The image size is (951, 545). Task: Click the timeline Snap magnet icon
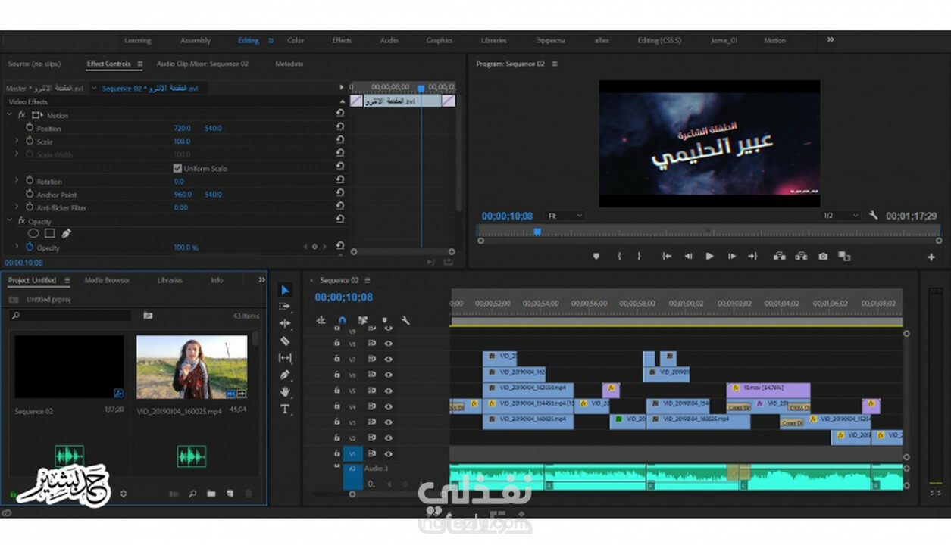(342, 320)
